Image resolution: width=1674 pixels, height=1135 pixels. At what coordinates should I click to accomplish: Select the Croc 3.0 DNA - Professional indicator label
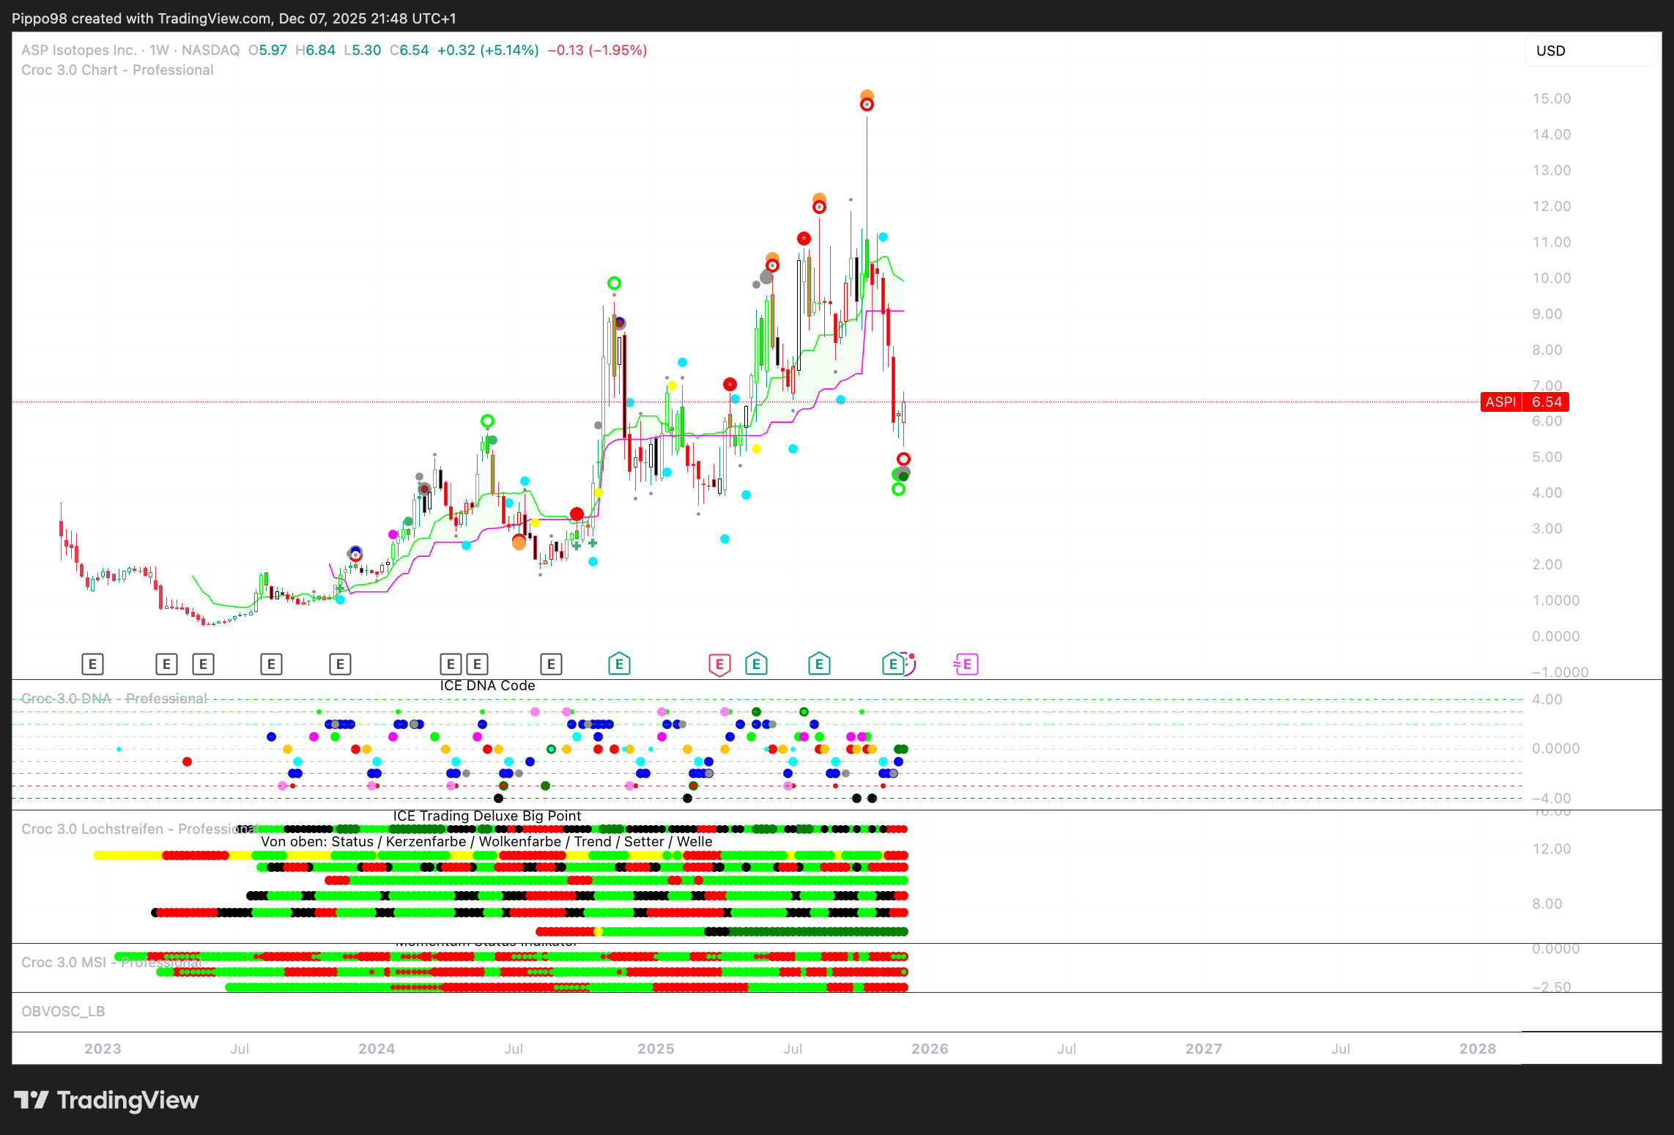coord(114,698)
